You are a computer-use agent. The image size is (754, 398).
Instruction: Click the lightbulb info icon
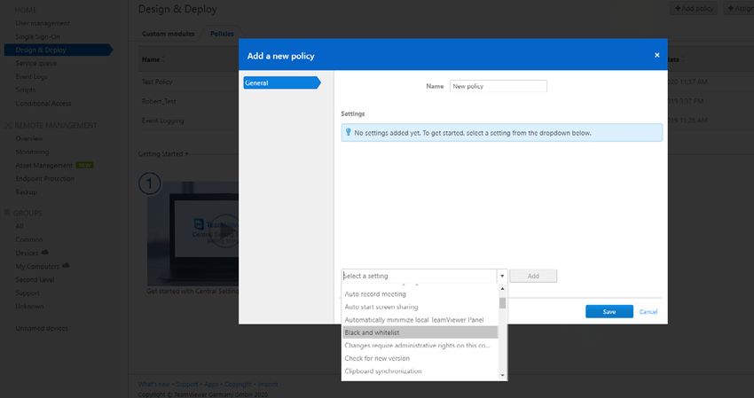[348, 132]
